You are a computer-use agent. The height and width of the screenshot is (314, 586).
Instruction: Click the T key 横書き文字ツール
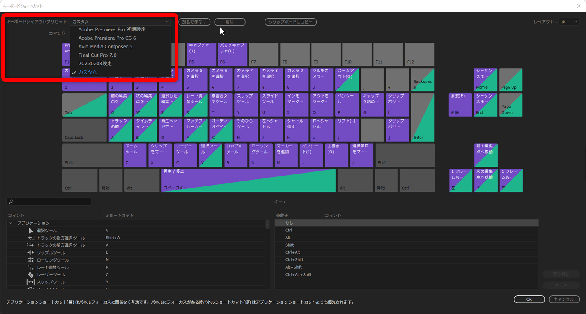pos(221,105)
